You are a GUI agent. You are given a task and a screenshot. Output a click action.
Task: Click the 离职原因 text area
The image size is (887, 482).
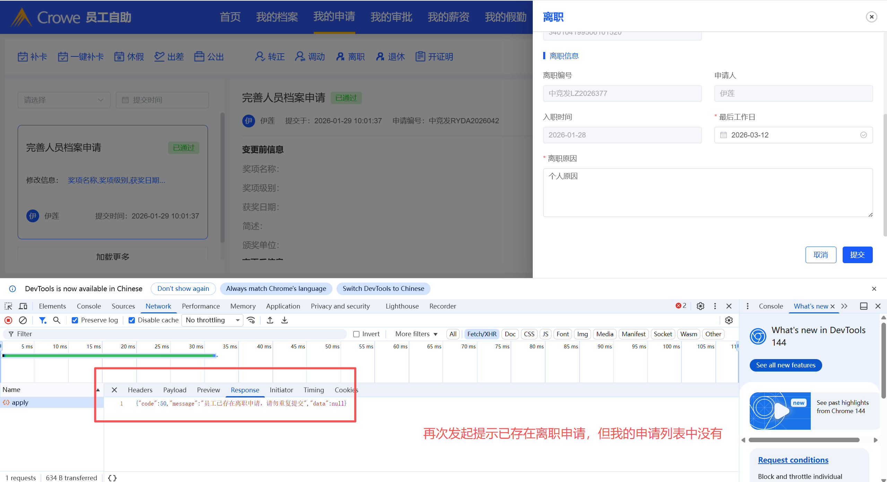(707, 193)
